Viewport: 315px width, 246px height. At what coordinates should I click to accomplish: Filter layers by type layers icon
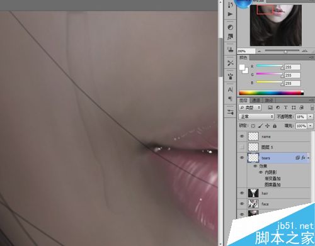pos(285,108)
